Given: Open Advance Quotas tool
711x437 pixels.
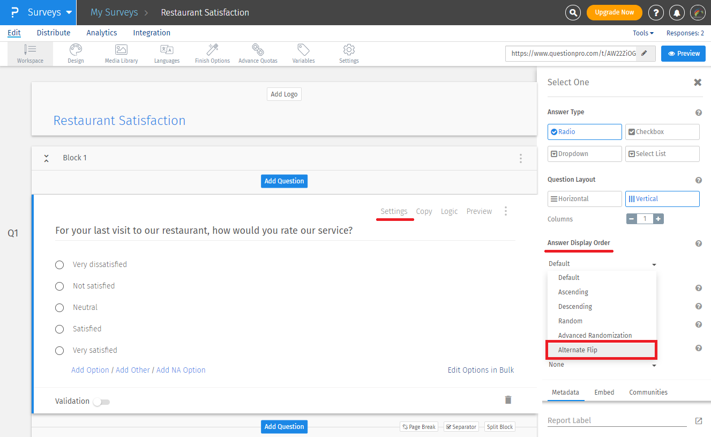Looking at the screenshot, I should [x=258, y=50].
